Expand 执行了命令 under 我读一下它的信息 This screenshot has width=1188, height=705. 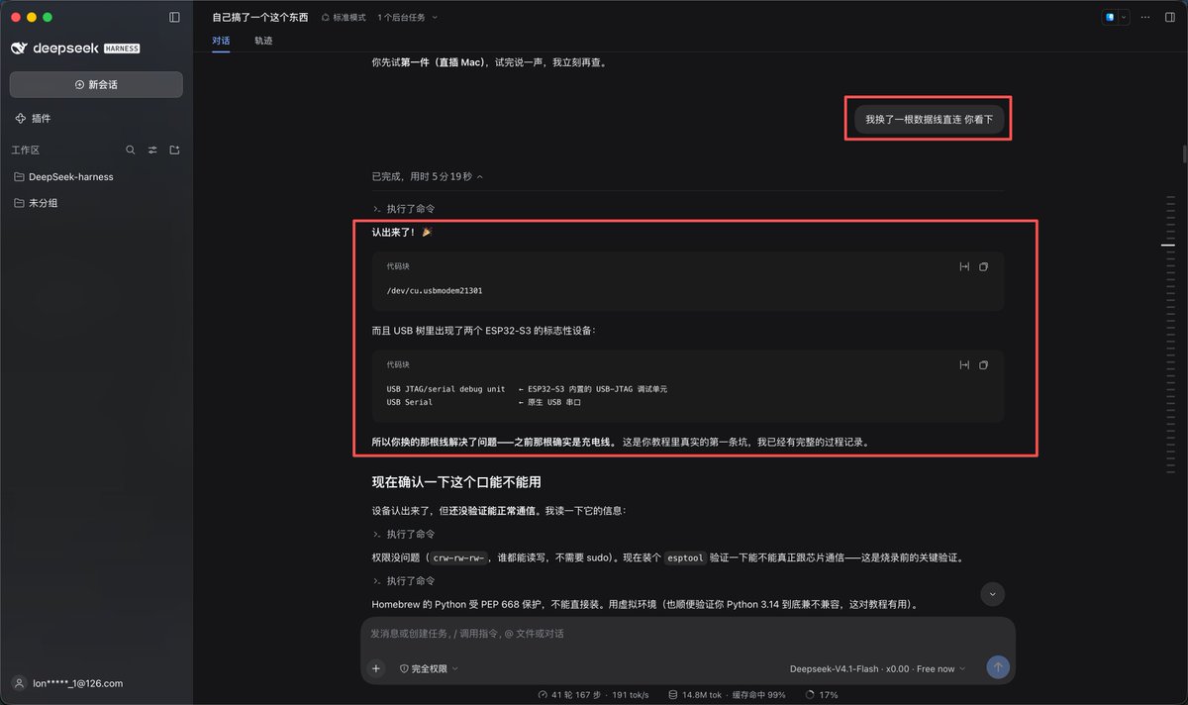[404, 534]
